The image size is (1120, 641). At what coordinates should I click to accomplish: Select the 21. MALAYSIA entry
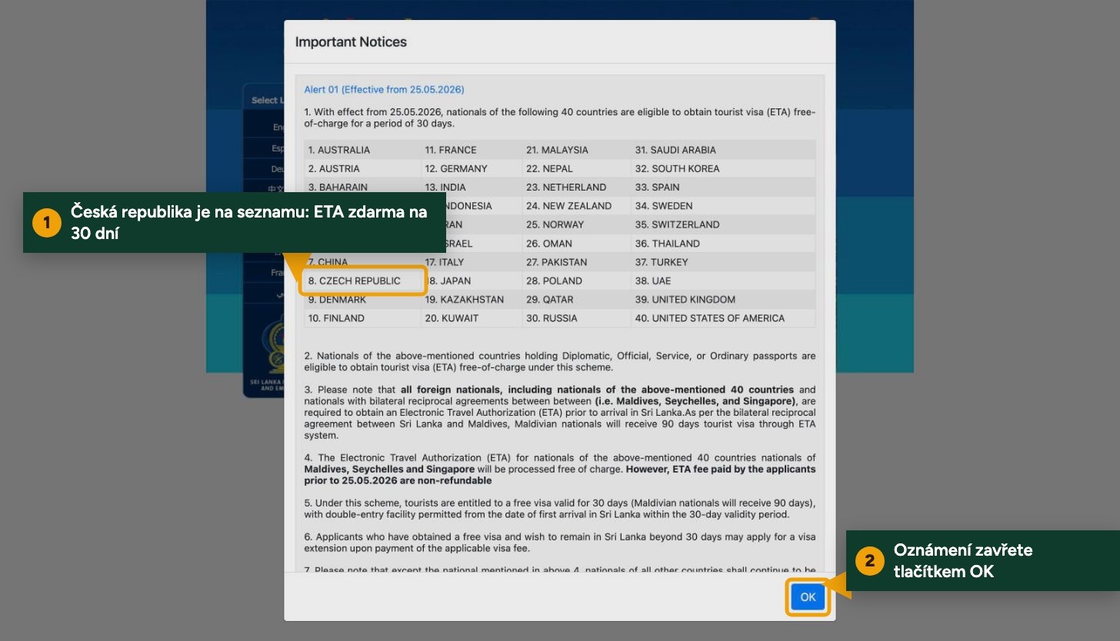point(577,150)
